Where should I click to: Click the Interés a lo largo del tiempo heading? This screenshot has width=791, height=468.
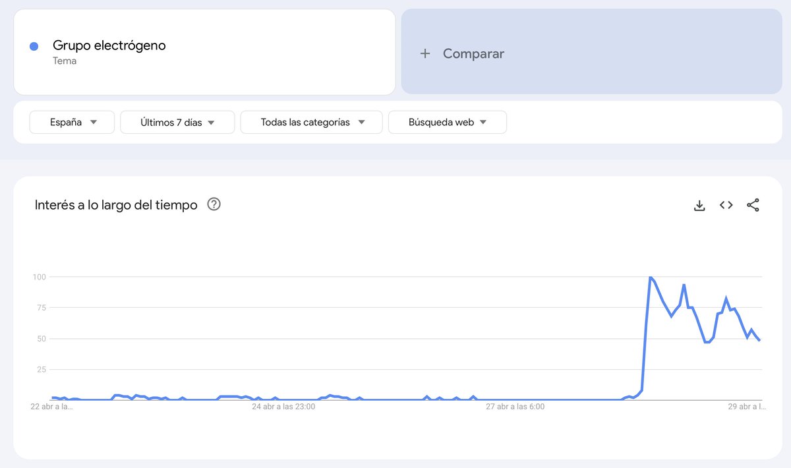(x=116, y=205)
